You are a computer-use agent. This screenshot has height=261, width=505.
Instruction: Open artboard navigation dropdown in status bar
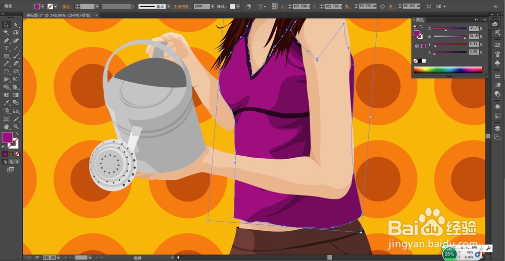89,257
